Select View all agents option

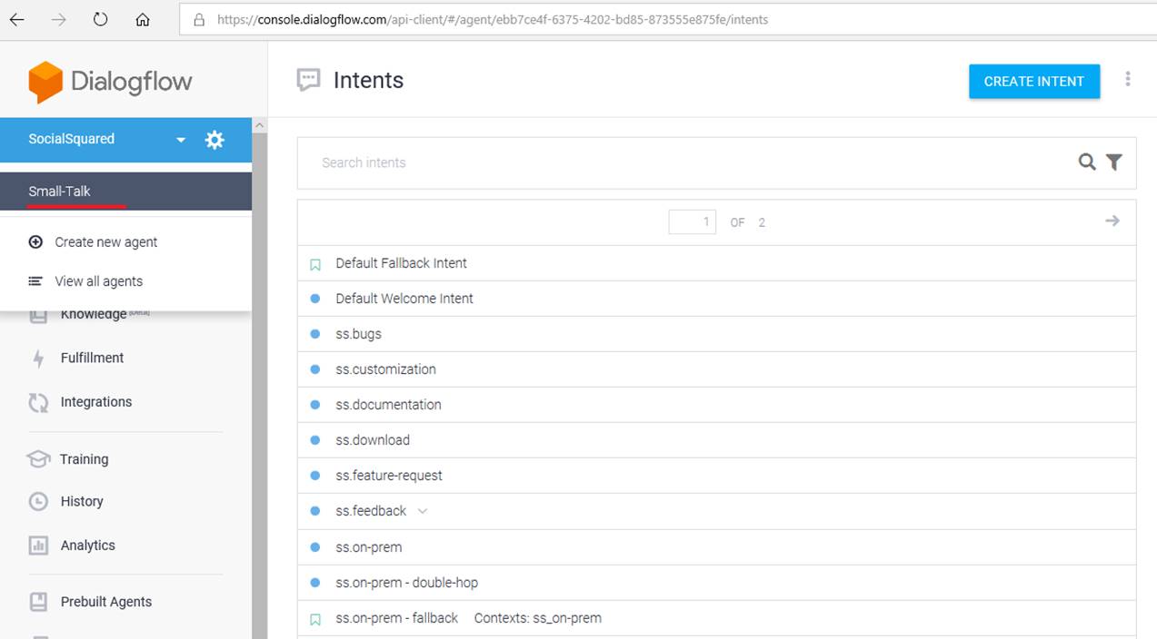click(x=98, y=281)
